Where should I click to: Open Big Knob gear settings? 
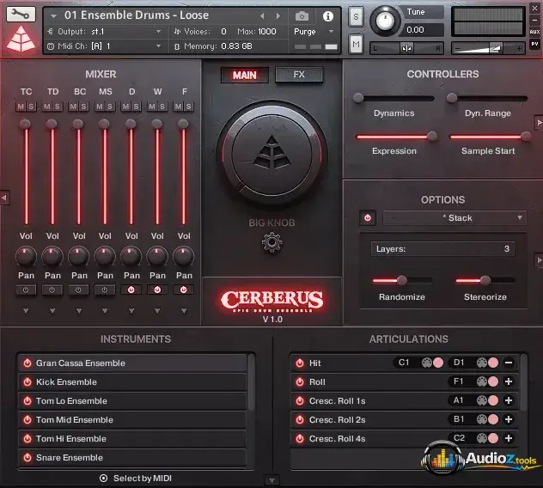(x=271, y=242)
